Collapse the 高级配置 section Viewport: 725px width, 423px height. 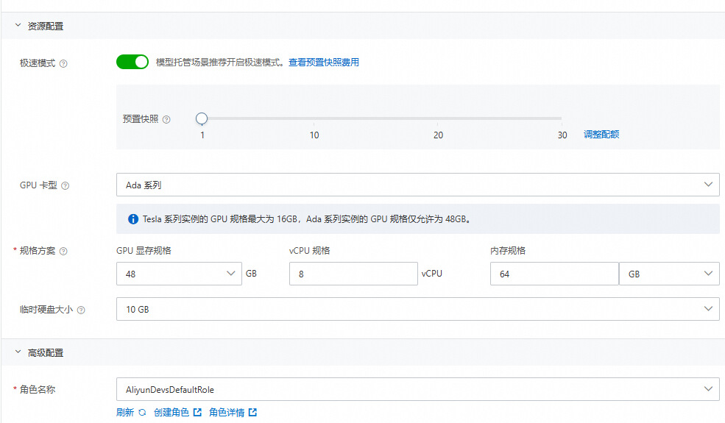pyautogui.click(x=18, y=352)
